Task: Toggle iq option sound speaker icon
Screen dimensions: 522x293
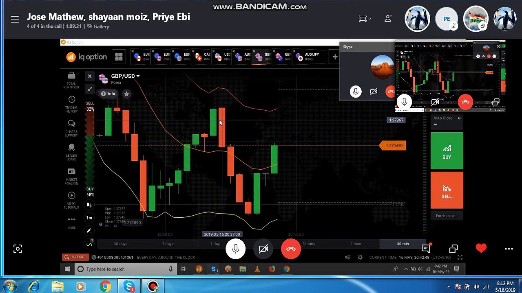Action: coord(347,257)
